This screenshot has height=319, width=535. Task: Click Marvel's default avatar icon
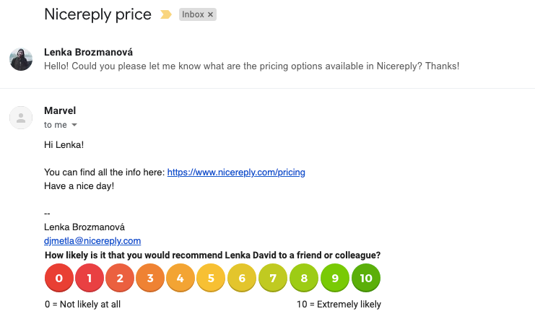21,118
